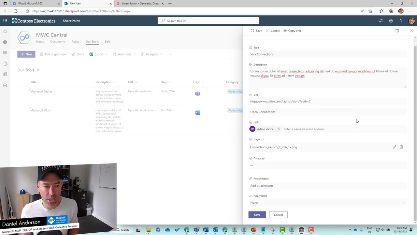417x235 pixels.
Task: Open My sites globe in left rail
Action: (x=5, y=42)
